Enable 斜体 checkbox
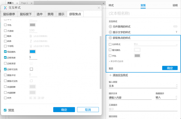The image size is (181, 119). (5, 41)
